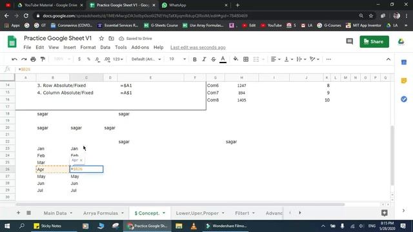Select the Paint format tool
This screenshot has width=413, height=232.
[x=43, y=59]
